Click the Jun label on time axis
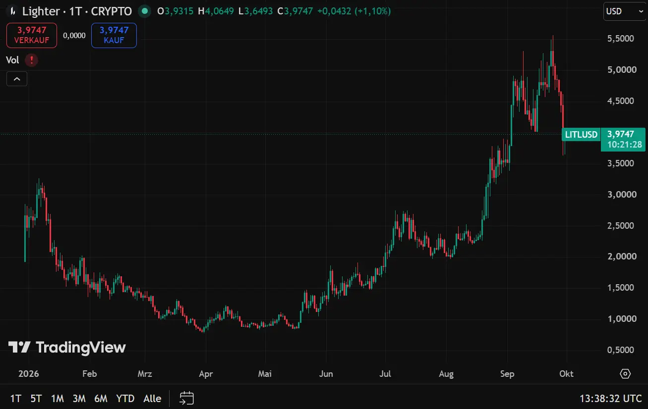This screenshot has height=409, width=648. (327, 374)
